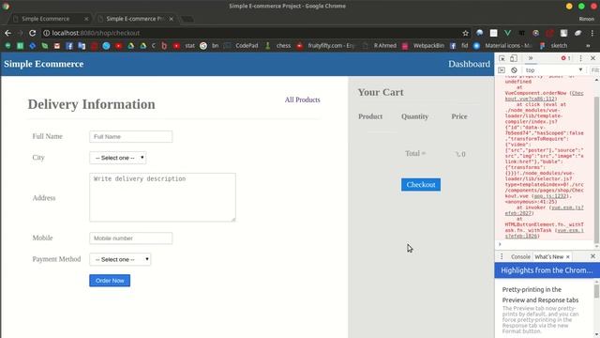This screenshot has height=338, width=600.
Task: Open Chrome's three-dot menu
Action: [592, 34]
